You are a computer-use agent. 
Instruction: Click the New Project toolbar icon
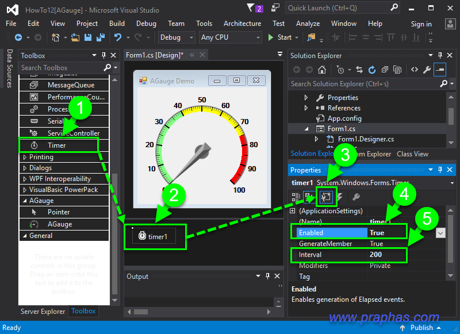pyautogui.click(x=55, y=37)
